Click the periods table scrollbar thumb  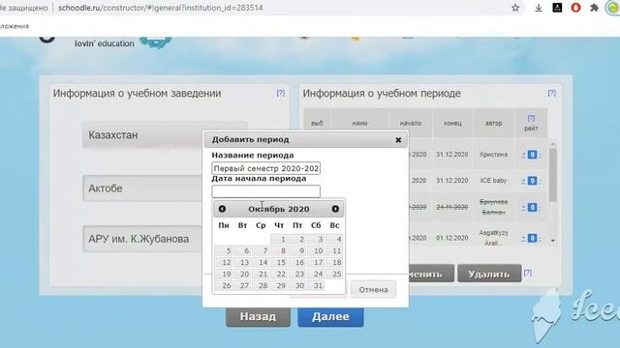click(553, 175)
